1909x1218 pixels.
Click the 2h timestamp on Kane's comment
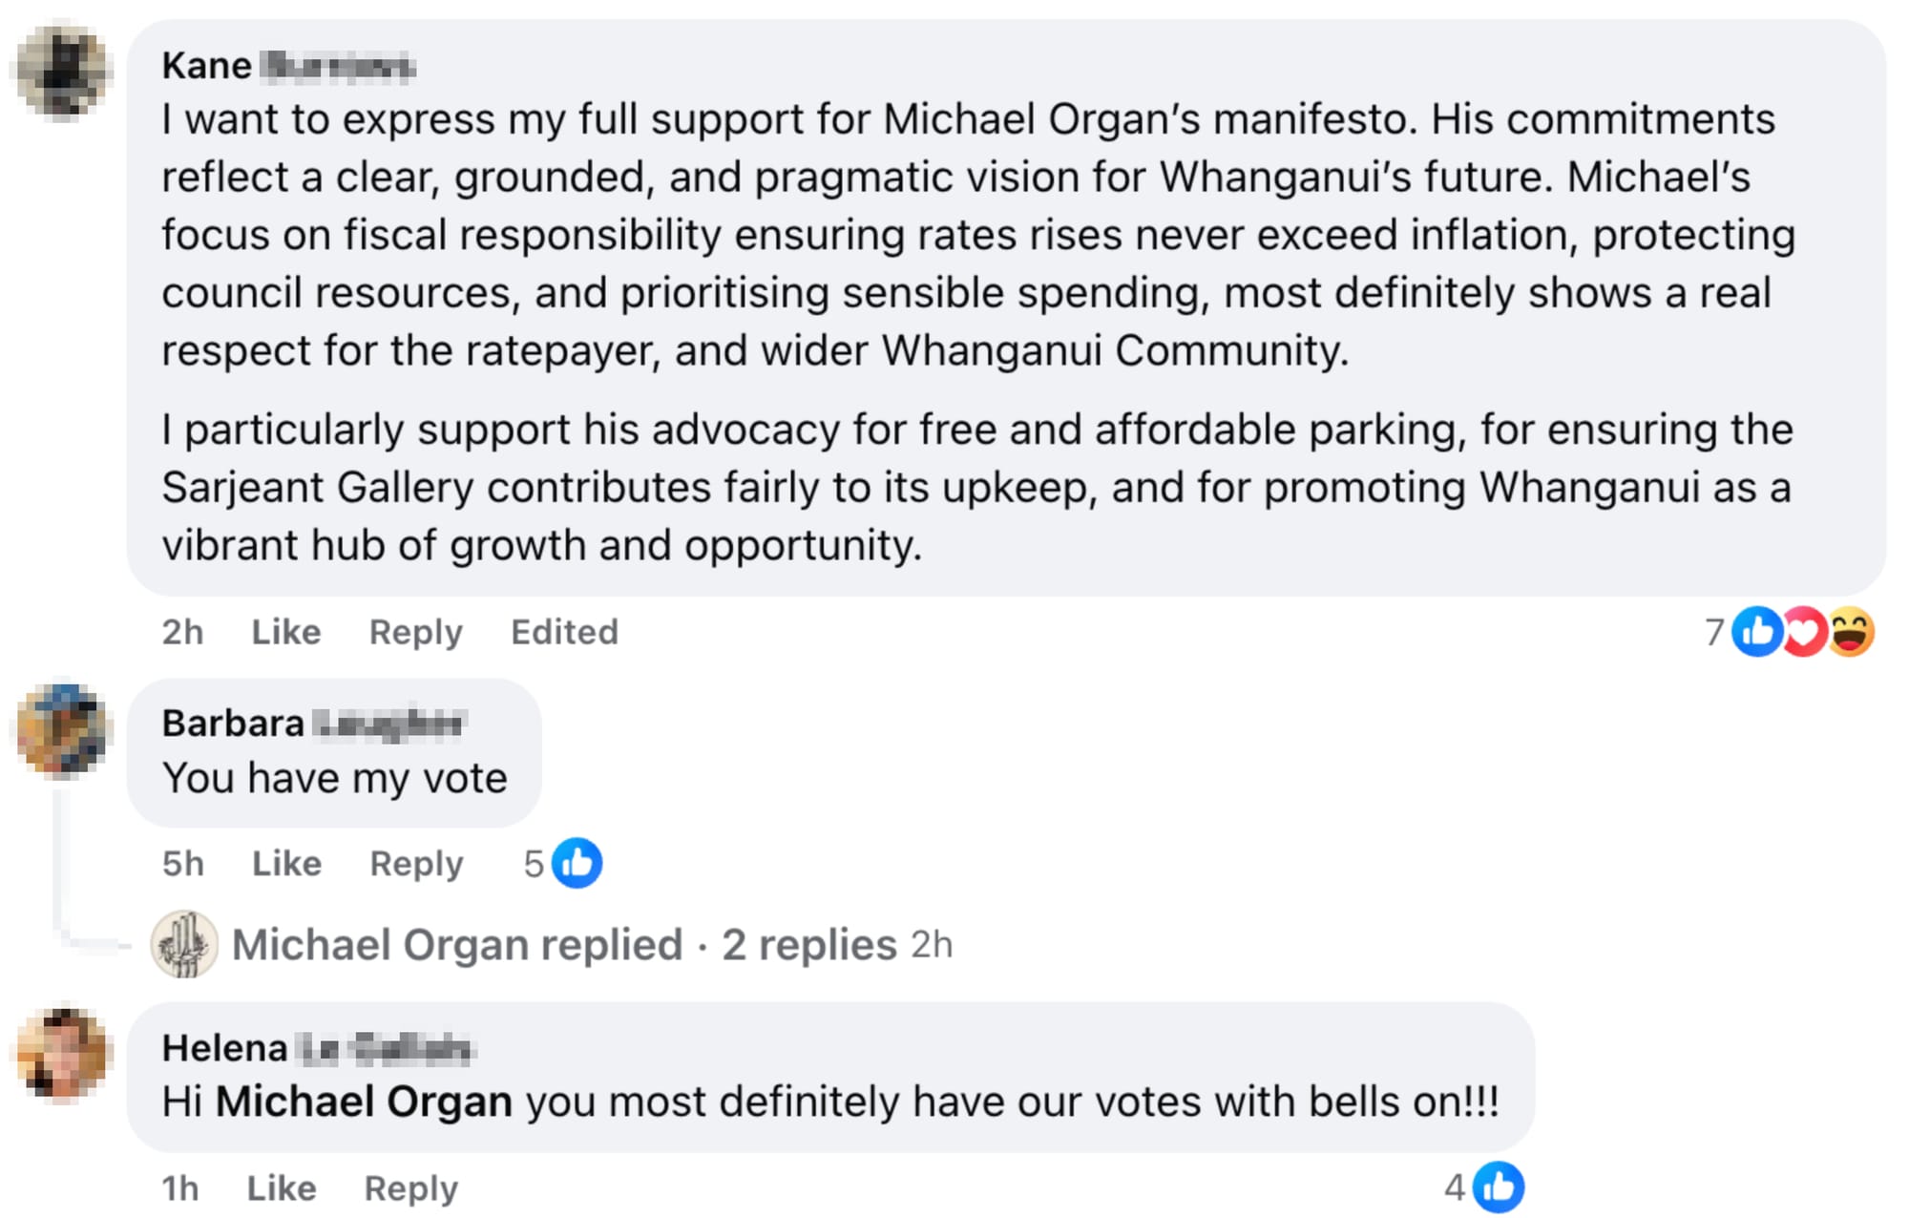coord(182,632)
